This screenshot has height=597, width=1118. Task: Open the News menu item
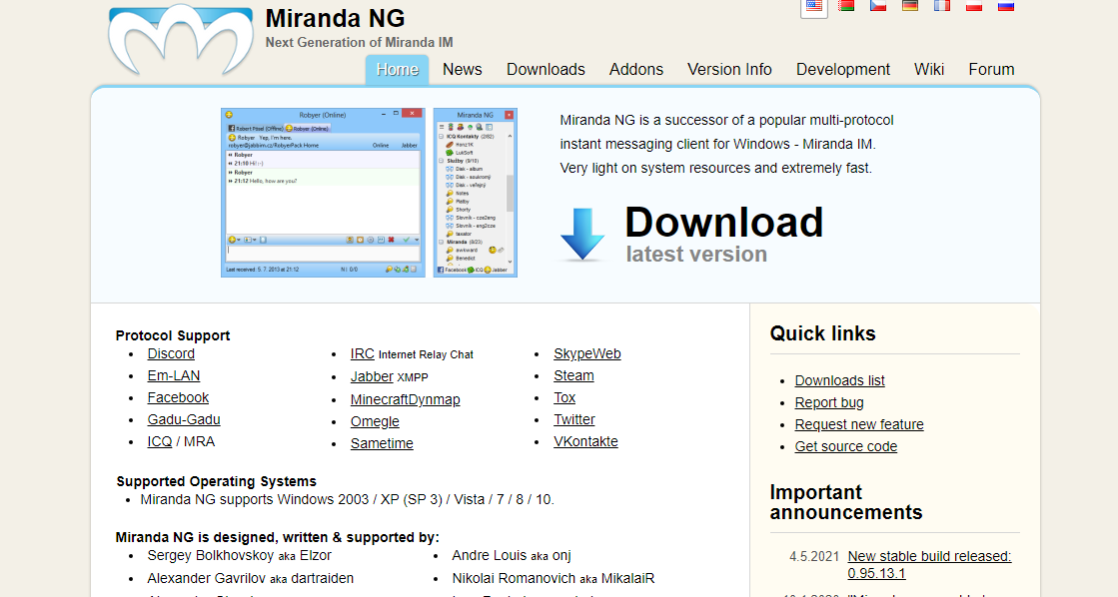462,70
